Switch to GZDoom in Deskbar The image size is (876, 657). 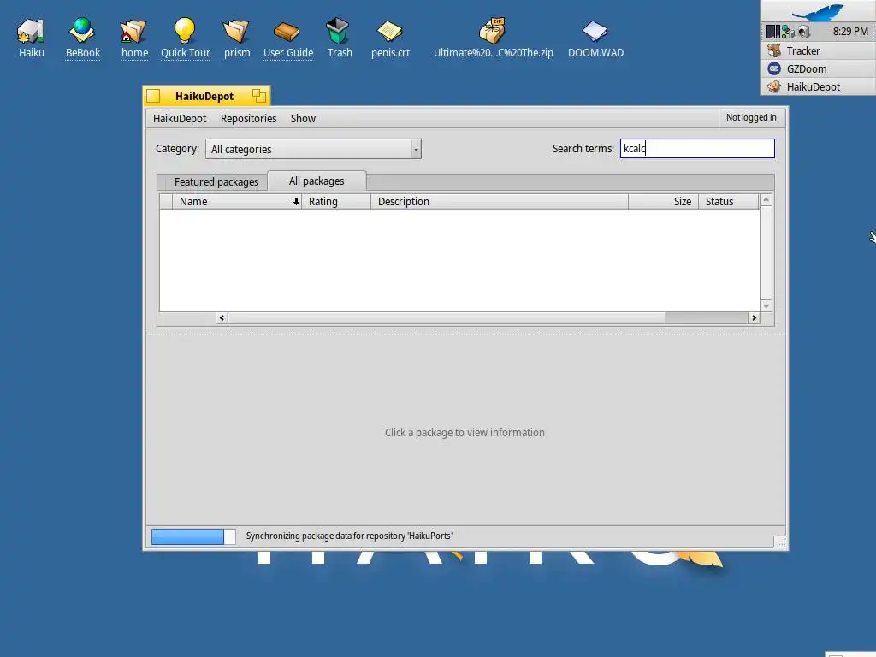(x=818, y=68)
